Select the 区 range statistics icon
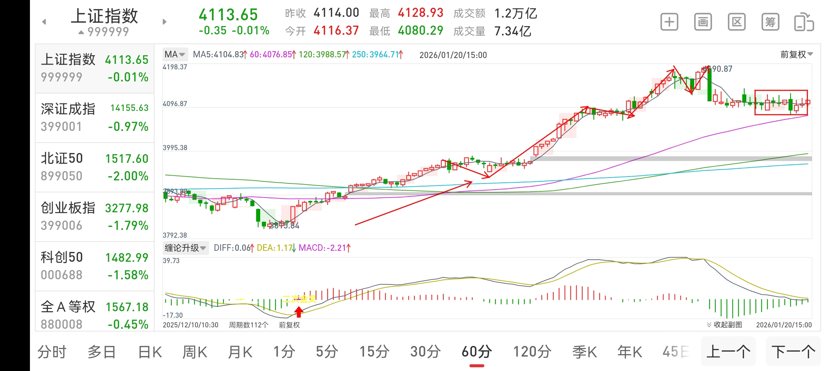The image size is (826, 371). (737, 22)
